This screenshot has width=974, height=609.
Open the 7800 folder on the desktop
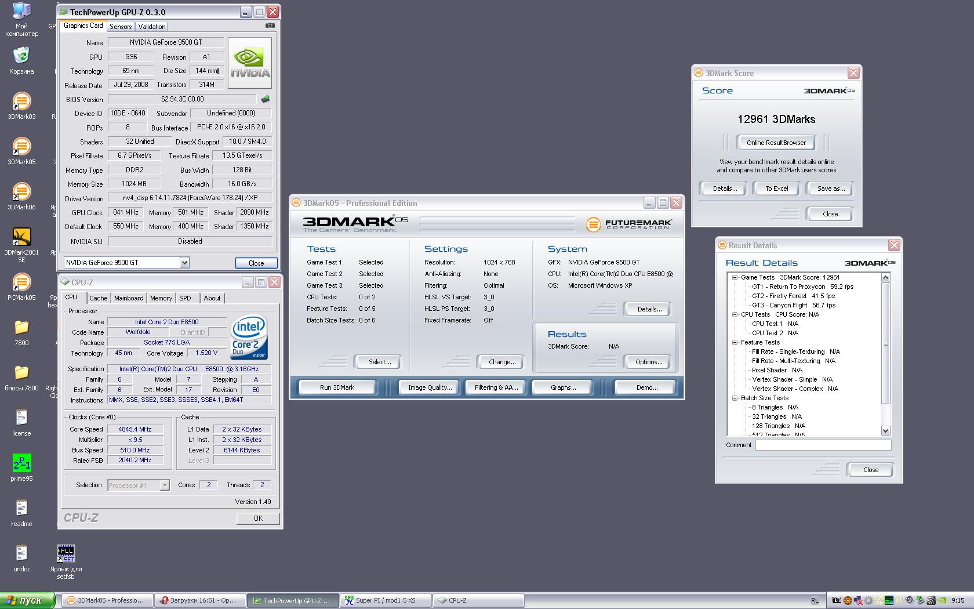21,328
